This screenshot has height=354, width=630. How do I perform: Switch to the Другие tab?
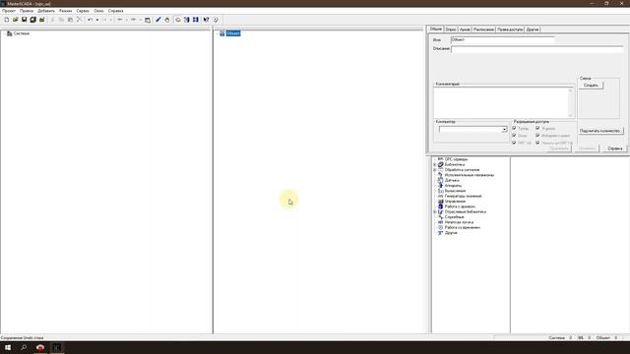tap(533, 29)
